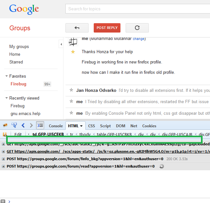Screen dimensions: 210x203
Task: Click the 'change' link next to name
Action: click(138, 39)
